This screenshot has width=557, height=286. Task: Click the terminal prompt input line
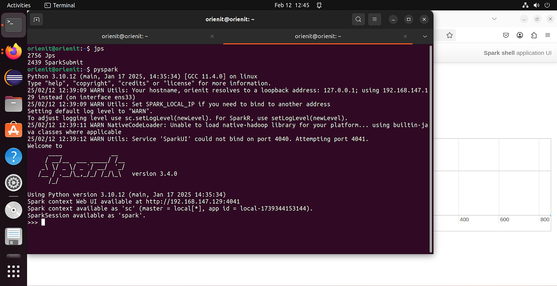coord(228,222)
